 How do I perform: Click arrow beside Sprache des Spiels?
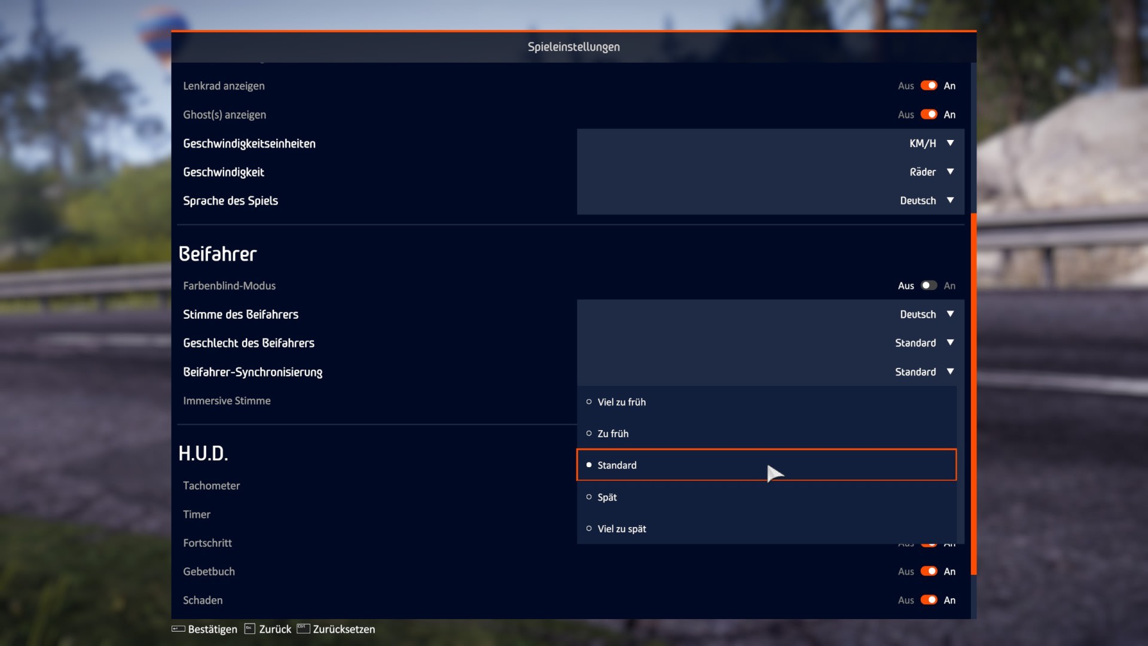(950, 200)
